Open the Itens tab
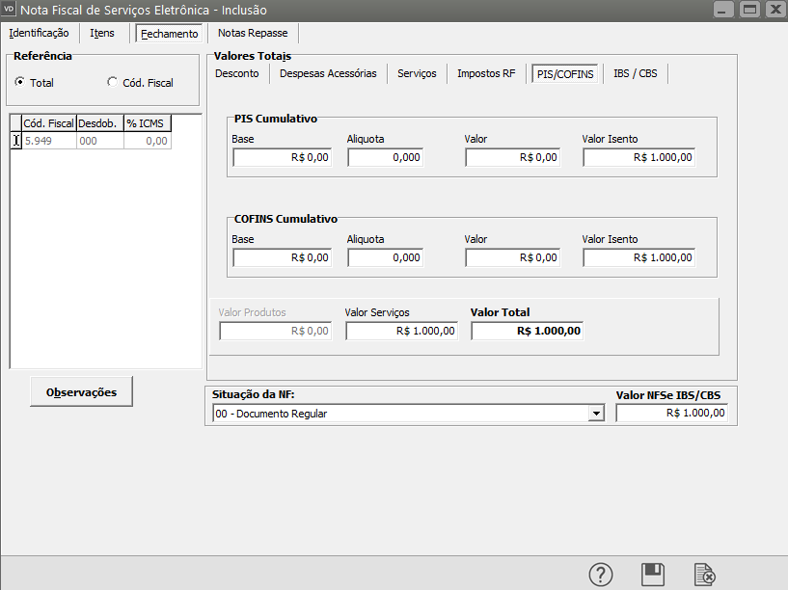Viewport: 788px width, 590px height. pos(102,33)
